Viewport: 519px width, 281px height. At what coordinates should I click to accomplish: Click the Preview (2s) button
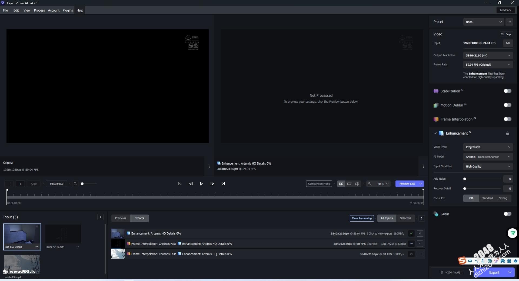tap(407, 184)
